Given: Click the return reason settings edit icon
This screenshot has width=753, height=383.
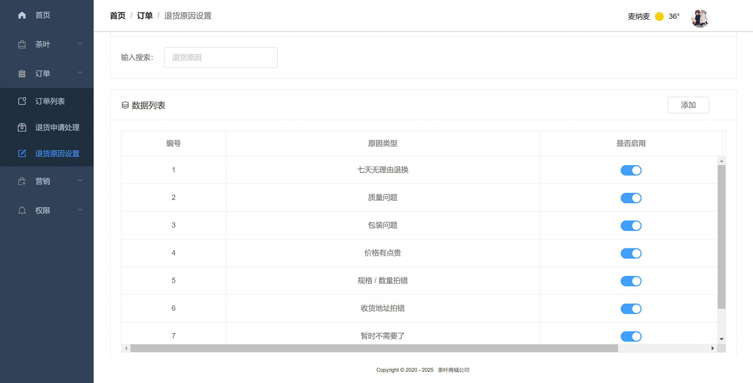Looking at the screenshot, I should 22,153.
